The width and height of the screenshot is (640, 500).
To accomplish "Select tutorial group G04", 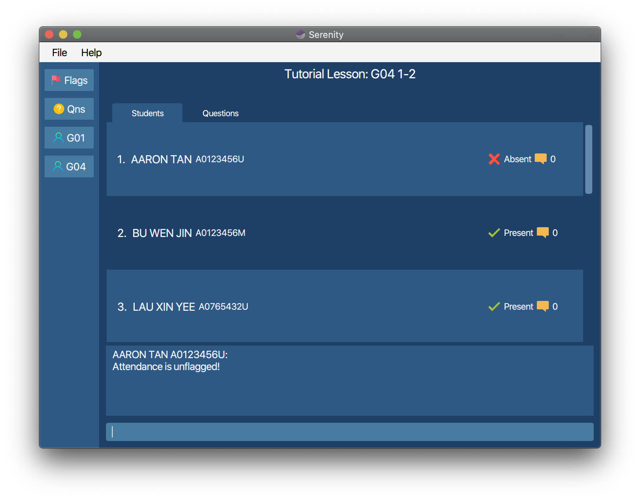I will (69, 166).
